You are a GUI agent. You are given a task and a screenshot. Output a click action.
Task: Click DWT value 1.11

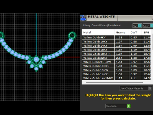click(x=134, y=78)
